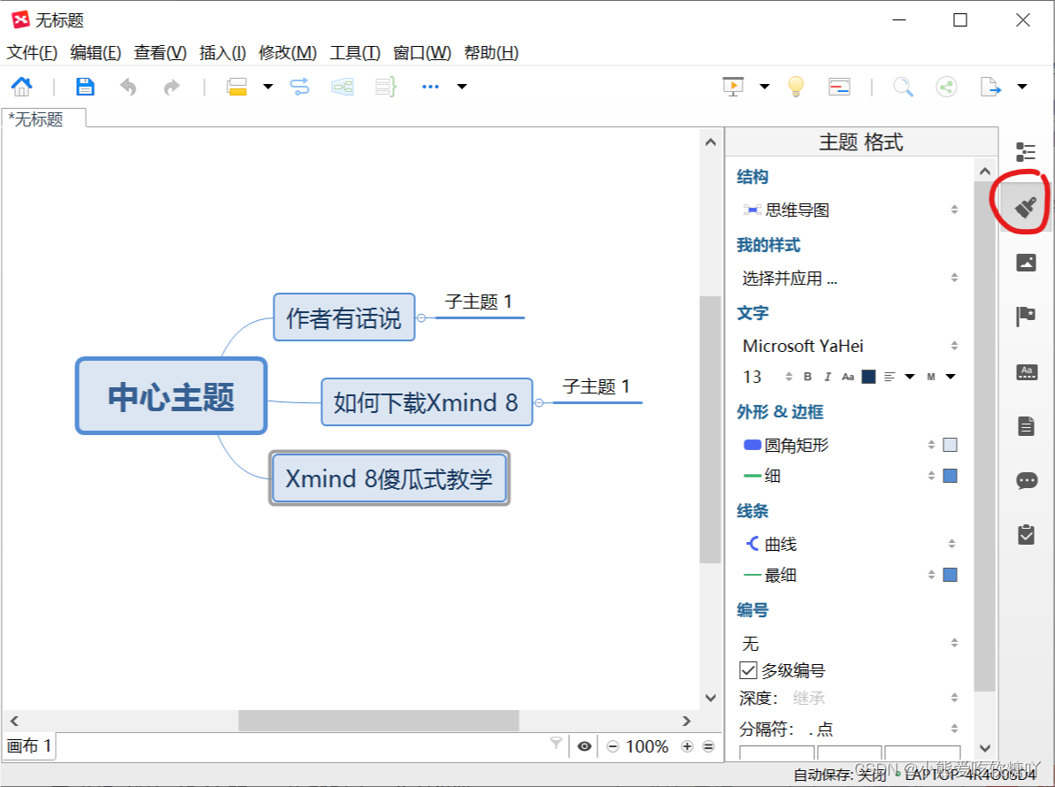Insert a boundary around topics
The width and height of the screenshot is (1055, 787).
(x=343, y=86)
